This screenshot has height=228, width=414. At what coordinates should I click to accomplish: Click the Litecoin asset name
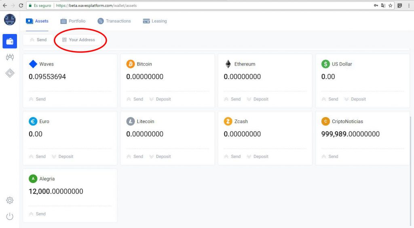pyautogui.click(x=146, y=121)
